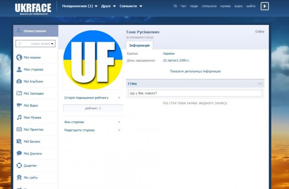Click Показати детальнішу інформацію link
Screen dimensions: 289x189
tap(195, 71)
